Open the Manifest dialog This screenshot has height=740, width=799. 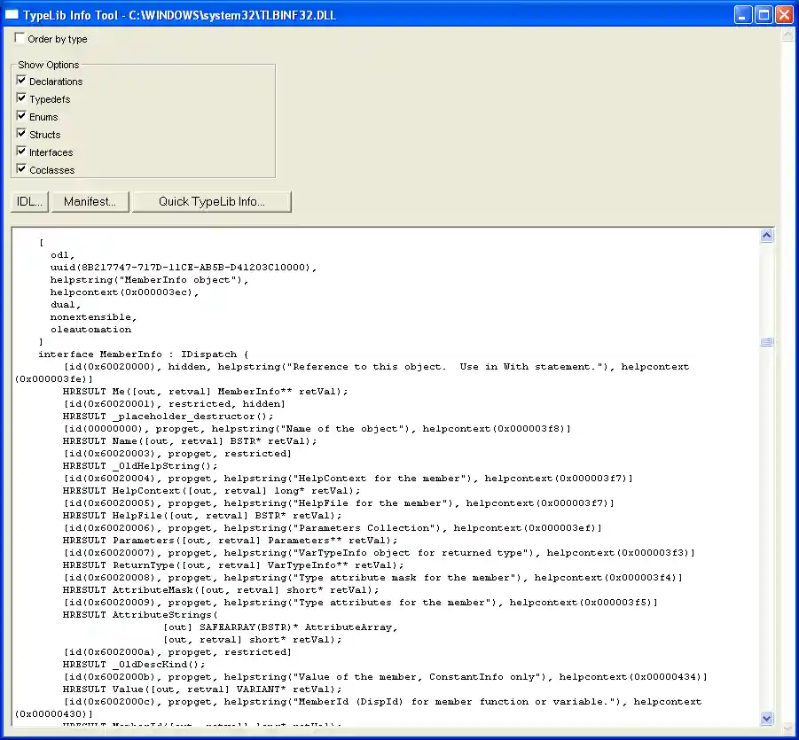(x=89, y=201)
